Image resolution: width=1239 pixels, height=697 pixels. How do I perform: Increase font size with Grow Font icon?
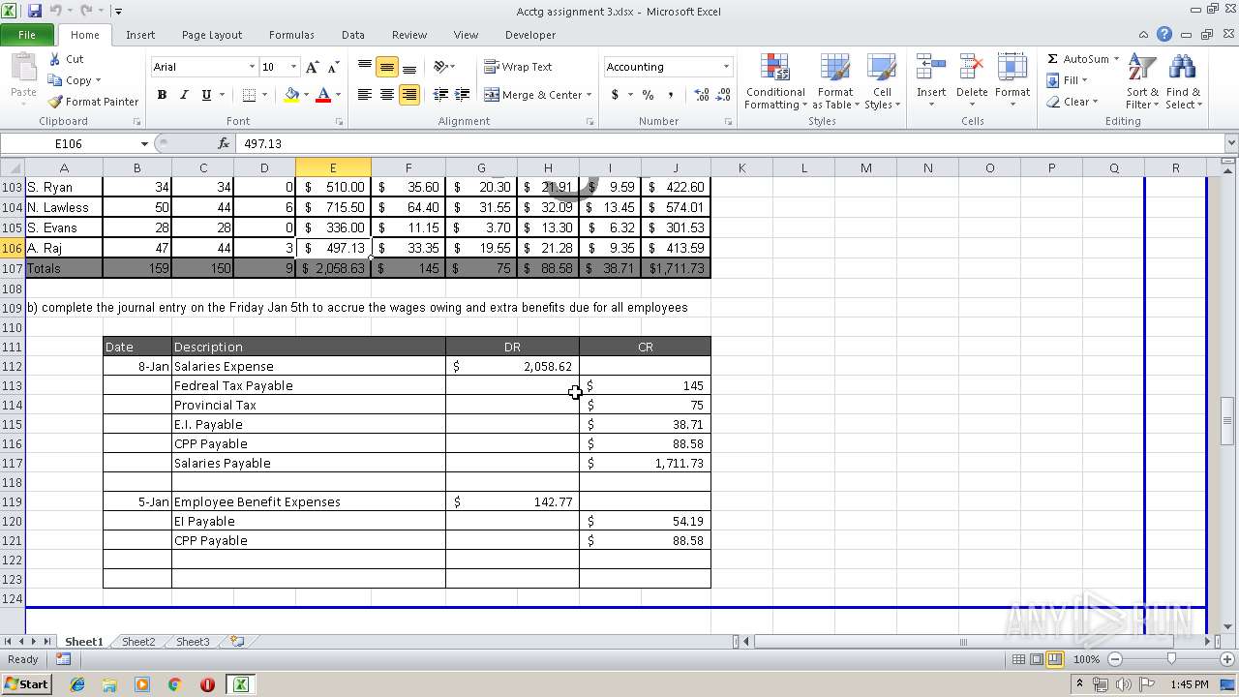(x=312, y=67)
